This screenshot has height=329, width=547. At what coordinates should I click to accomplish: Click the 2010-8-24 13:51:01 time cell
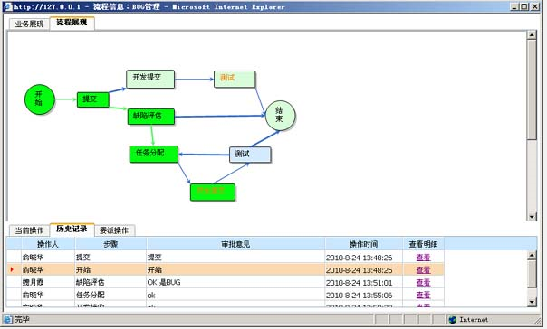tap(363, 282)
